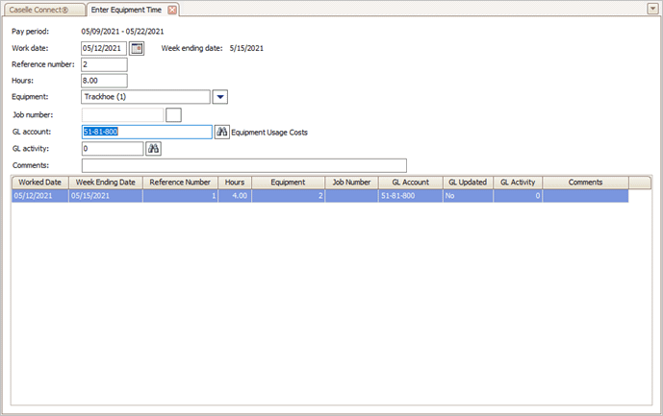Click inside the Comments text box

tap(243, 165)
